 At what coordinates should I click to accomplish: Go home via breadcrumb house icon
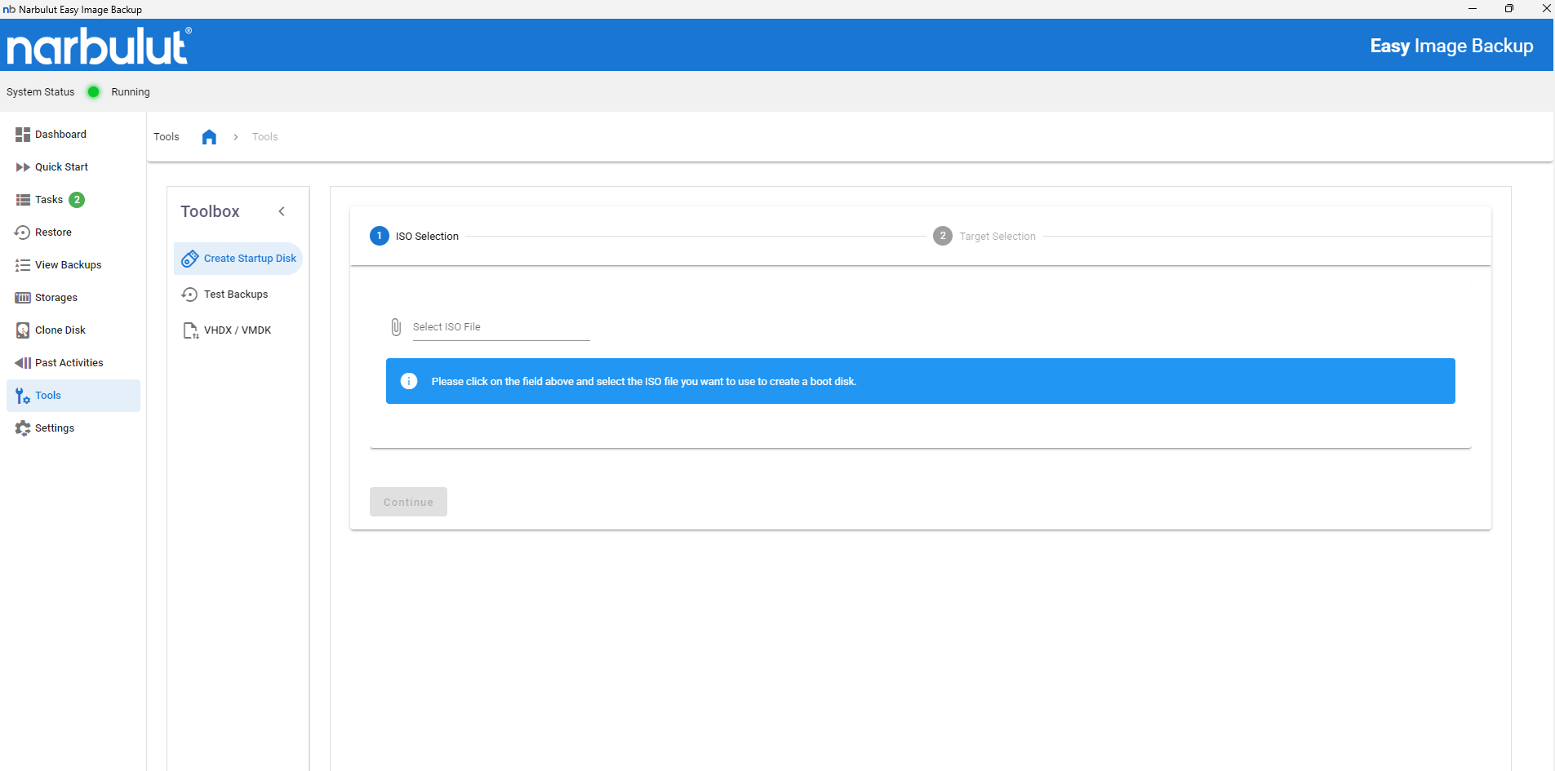209,137
